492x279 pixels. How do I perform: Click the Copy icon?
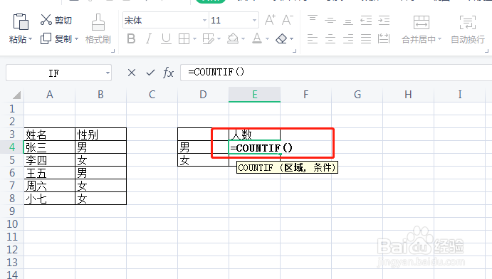click(46, 38)
